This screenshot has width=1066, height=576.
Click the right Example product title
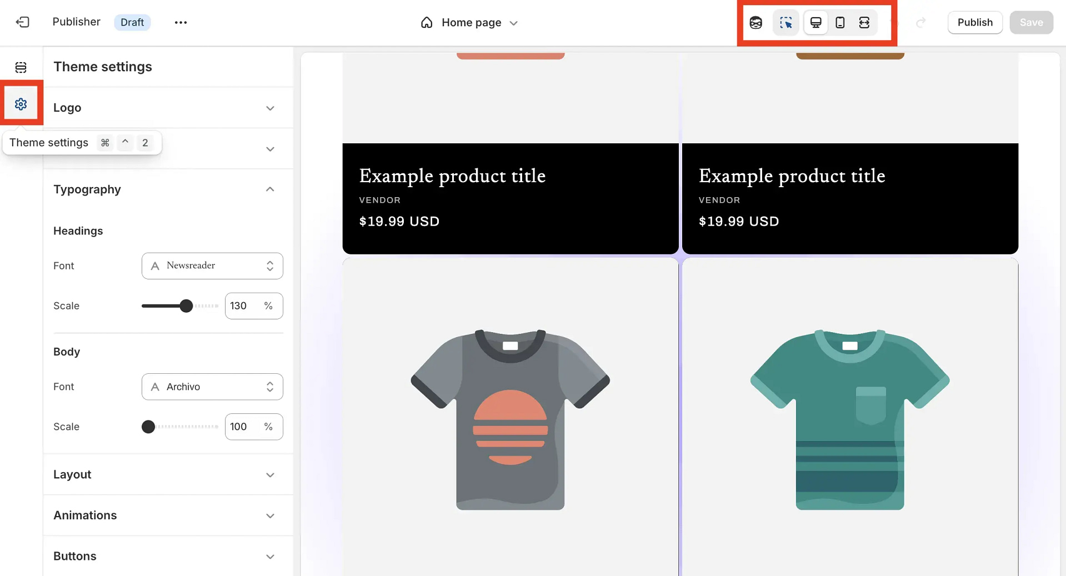[x=792, y=176]
